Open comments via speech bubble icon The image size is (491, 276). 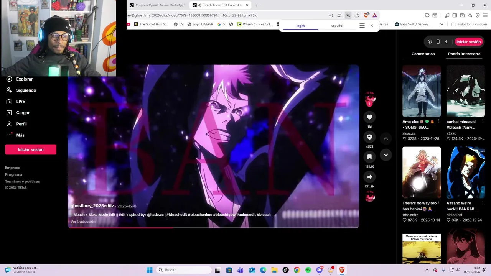pyautogui.click(x=369, y=137)
